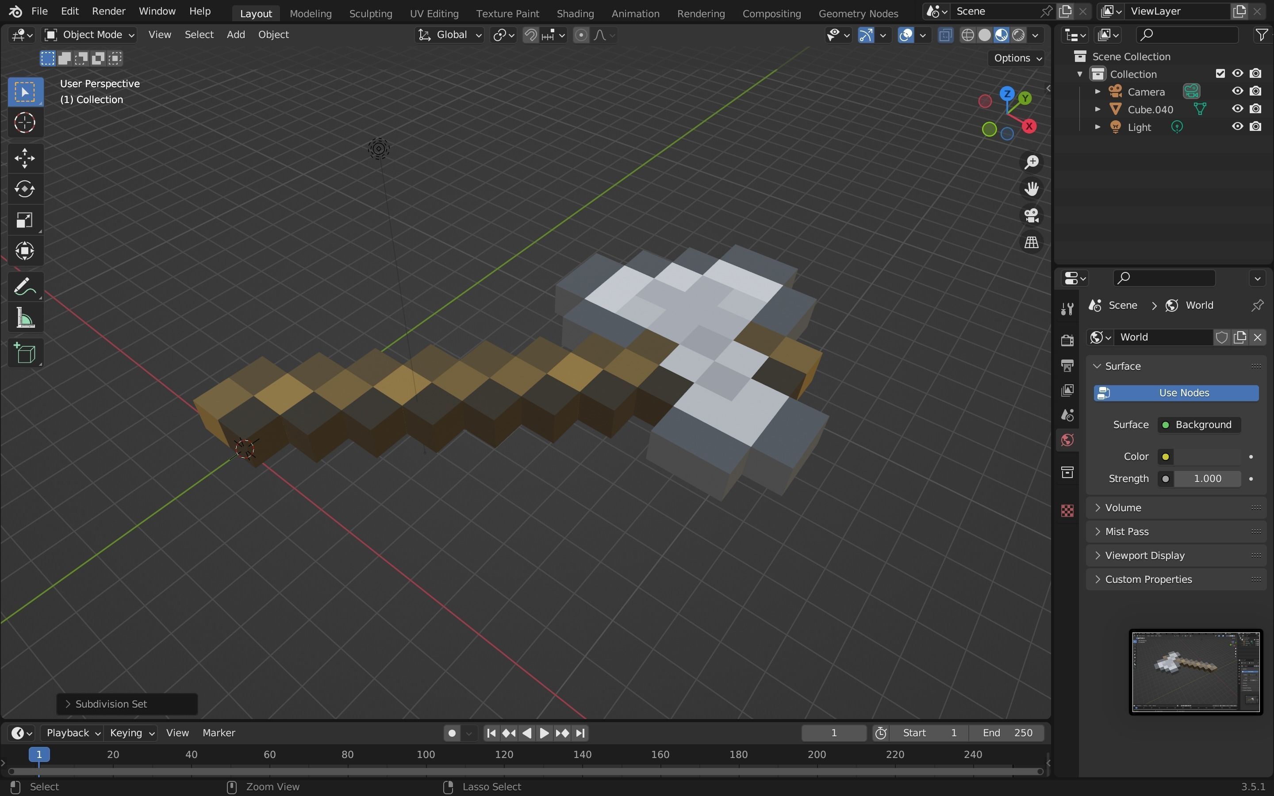Screen dimensions: 1274x796
Task: Collapse the Surface panel
Action: pos(1175,366)
